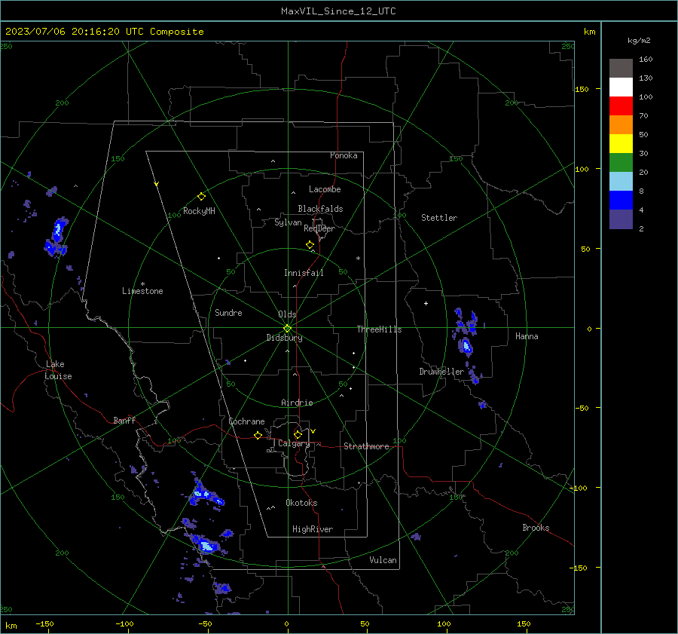Click the 150 label on the bottom km axis
This screenshot has height=634, width=678.
tap(524, 624)
